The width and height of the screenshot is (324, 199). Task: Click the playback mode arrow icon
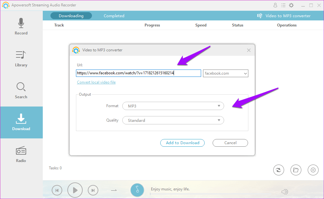[x=114, y=190]
